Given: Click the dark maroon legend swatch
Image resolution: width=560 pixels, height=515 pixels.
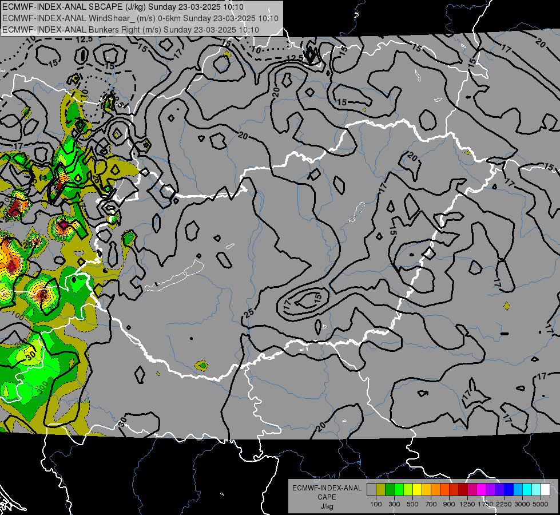Looking at the screenshot, I should coord(463,490).
